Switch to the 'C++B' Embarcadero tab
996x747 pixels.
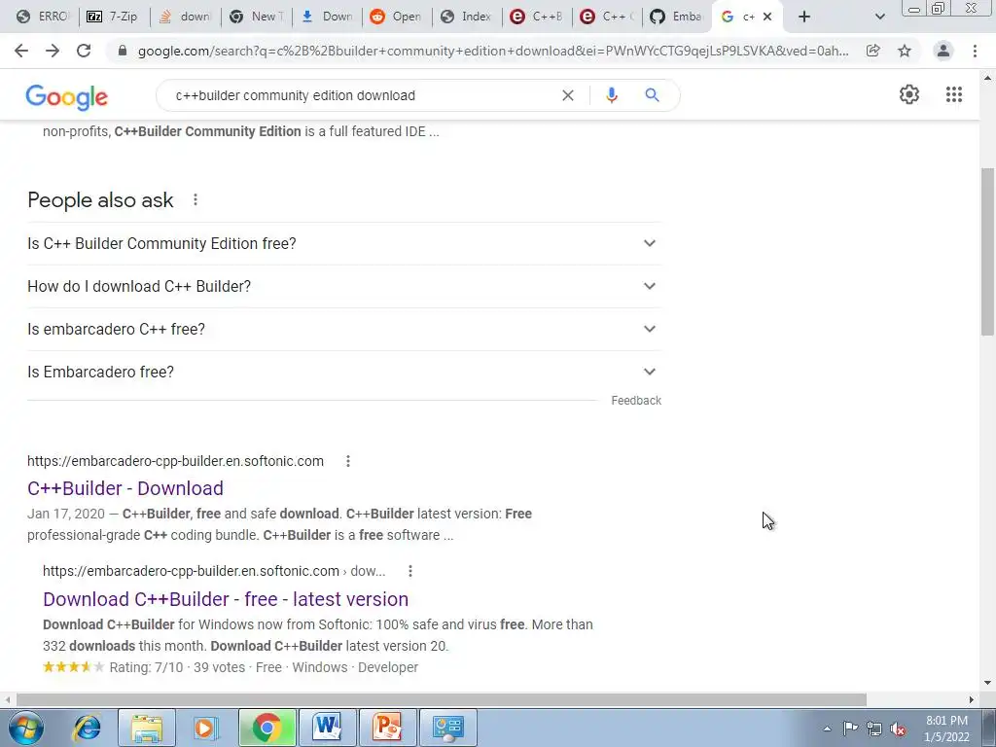(x=537, y=17)
